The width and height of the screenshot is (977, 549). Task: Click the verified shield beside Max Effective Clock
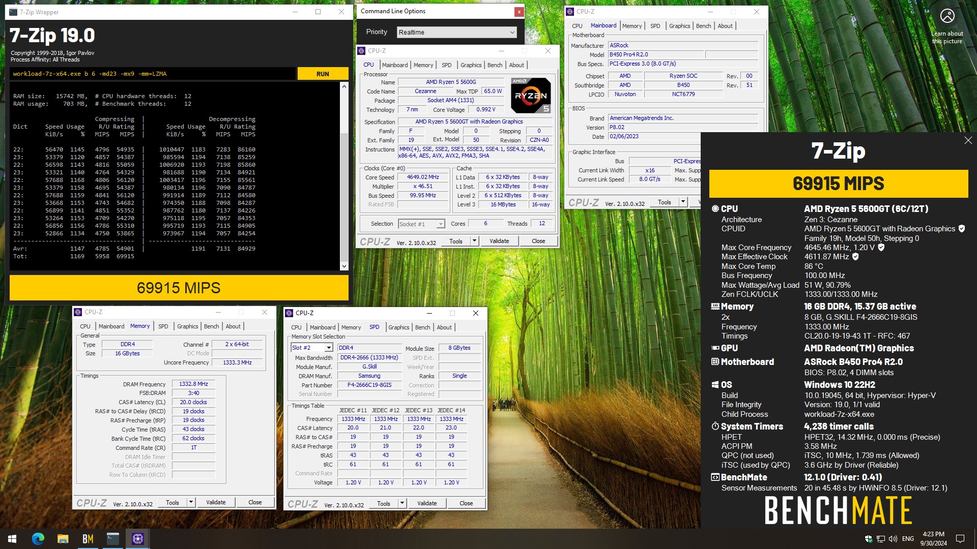[855, 257]
